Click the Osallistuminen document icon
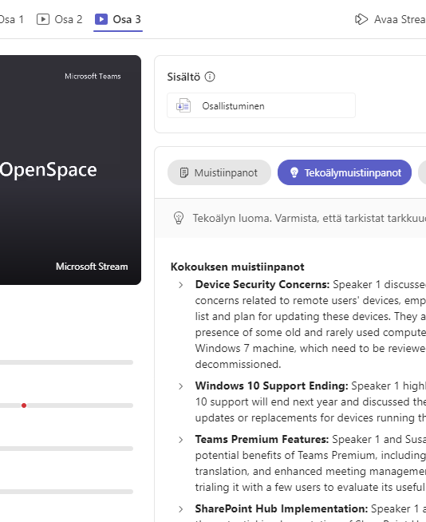The height and width of the screenshot is (522, 426). [x=183, y=106]
